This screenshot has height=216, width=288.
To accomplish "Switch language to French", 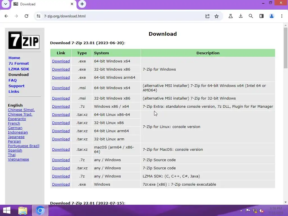I will tap(14, 123).
